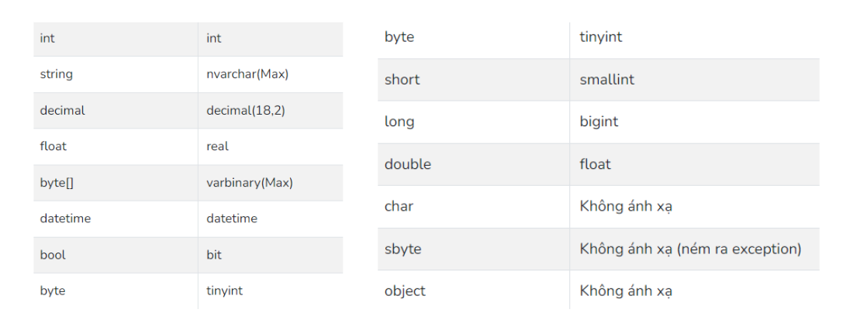Click the object type cell

pyautogui.click(x=405, y=291)
